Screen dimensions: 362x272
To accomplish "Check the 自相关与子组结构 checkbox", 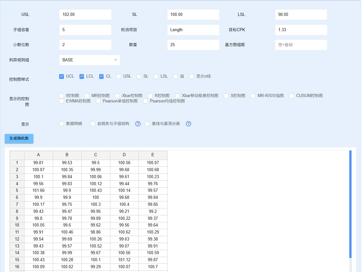I will (92, 124).
